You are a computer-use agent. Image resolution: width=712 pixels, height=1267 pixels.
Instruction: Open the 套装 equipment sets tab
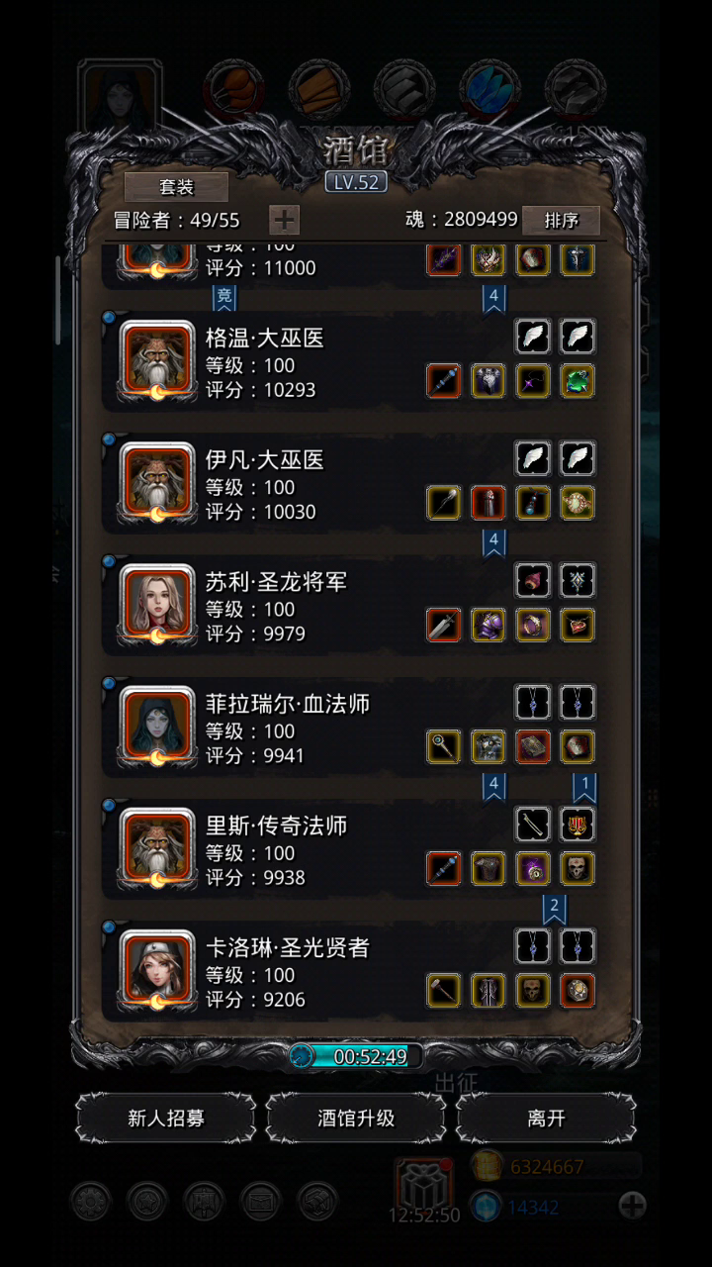tap(176, 186)
